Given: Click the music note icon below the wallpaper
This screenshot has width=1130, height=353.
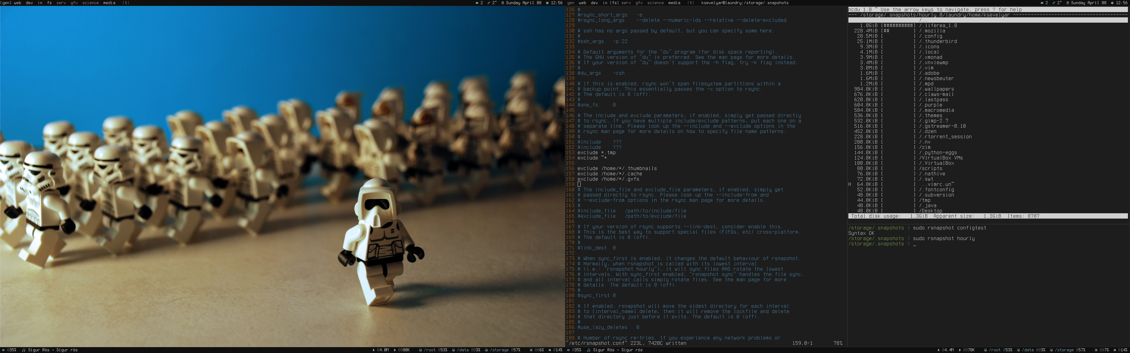Looking at the screenshot, I should (x=24, y=350).
